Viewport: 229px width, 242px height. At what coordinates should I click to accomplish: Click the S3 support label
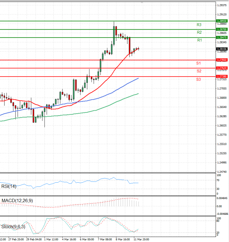point(198,80)
